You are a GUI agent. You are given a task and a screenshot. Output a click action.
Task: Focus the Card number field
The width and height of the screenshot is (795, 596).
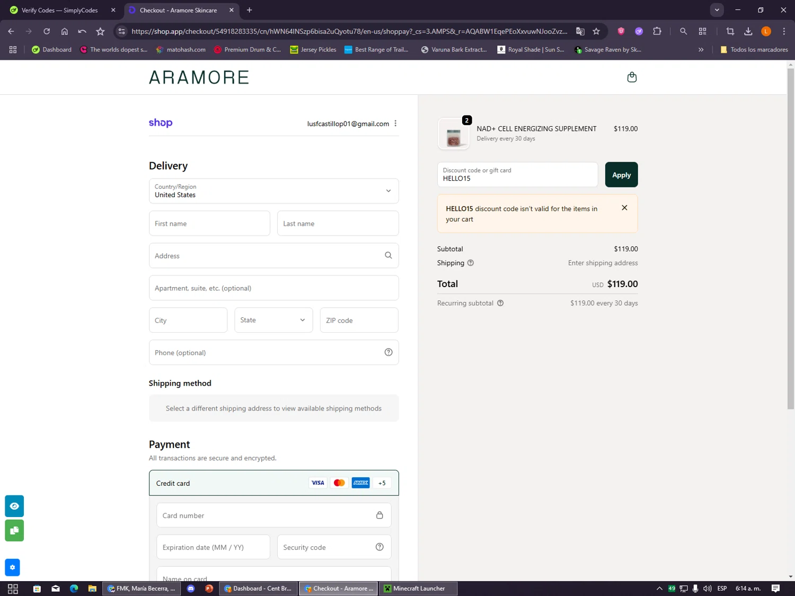click(x=273, y=515)
